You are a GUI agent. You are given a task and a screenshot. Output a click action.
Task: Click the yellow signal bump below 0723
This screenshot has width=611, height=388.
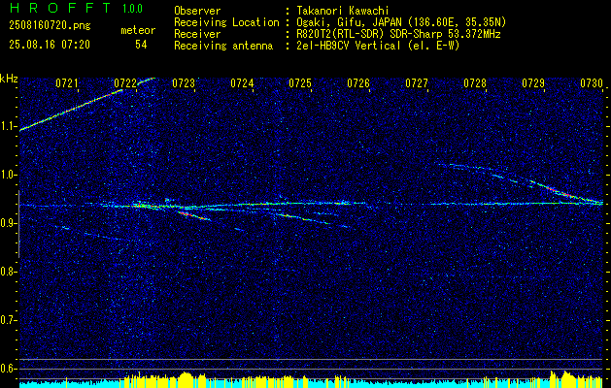(187, 379)
